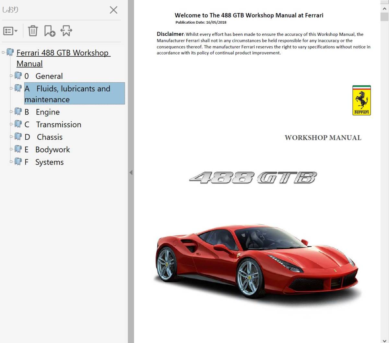Click the しおり panel title
The width and height of the screenshot is (389, 343).
10,10
